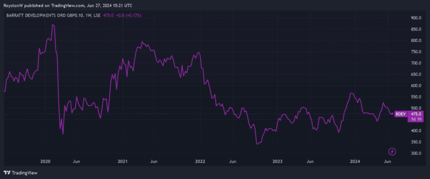Viewport: 430px width, 179px height.
Task: Click the 475.0 price label on axis
Action: pos(416,114)
